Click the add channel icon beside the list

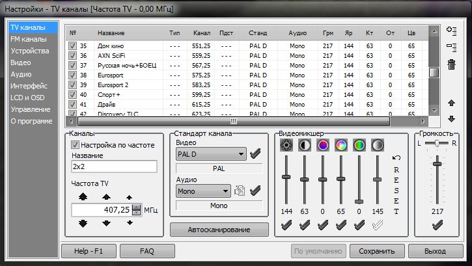point(452,30)
